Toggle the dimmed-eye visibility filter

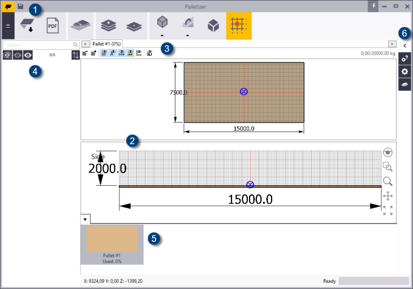coord(18,55)
